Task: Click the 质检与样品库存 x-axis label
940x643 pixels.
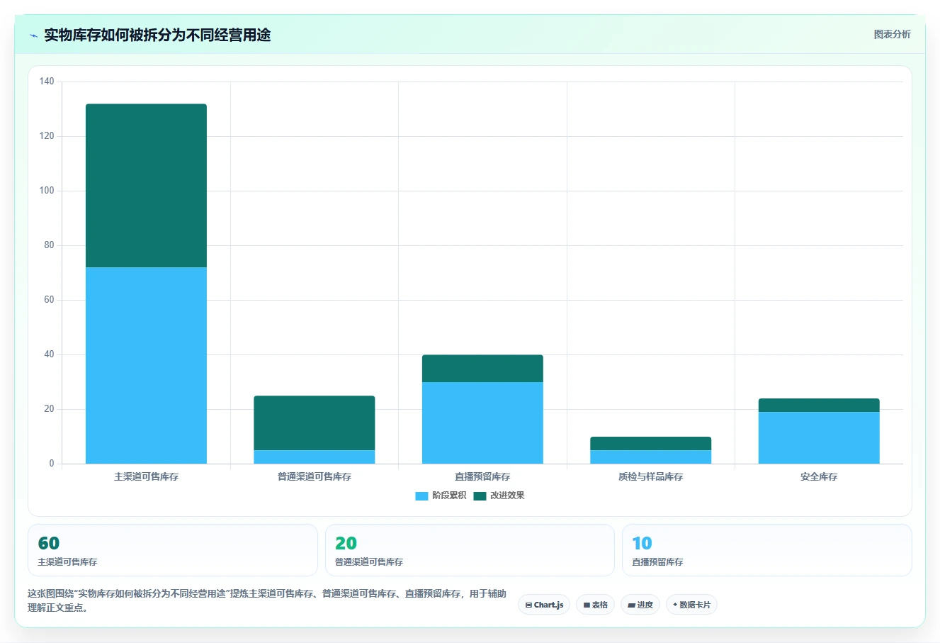Action: point(651,477)
